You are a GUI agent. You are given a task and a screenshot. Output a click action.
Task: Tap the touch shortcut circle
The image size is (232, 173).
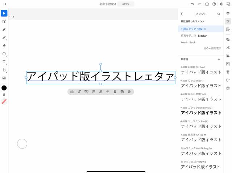click(x=22, y=144)
